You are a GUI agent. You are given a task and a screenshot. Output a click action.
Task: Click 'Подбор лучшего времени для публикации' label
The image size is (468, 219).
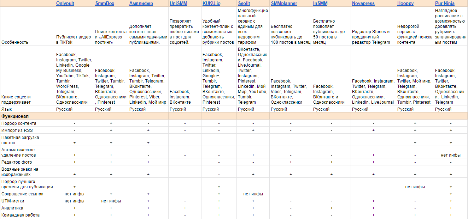[x=27, y=184]
